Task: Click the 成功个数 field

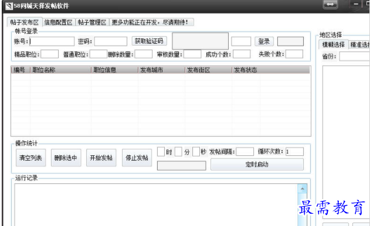Action: click(242, 54)
